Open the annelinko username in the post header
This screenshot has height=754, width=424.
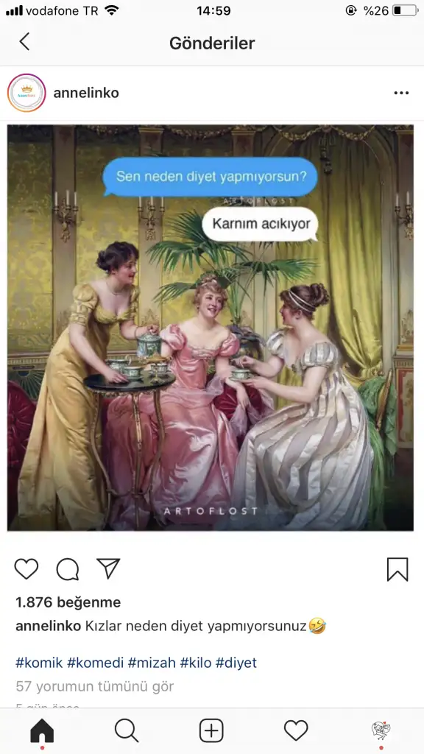[86, 93]
